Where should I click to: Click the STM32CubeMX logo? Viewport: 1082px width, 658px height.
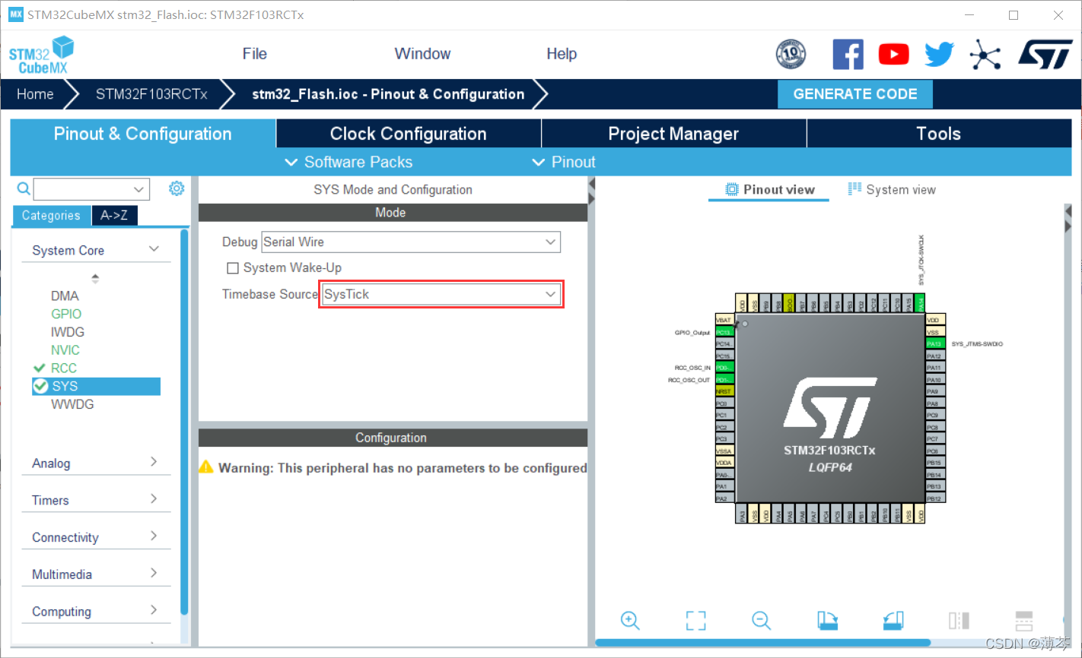pos(41,55)
